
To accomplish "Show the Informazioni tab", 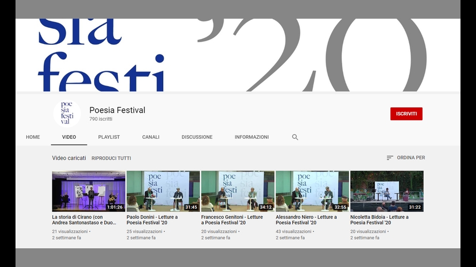I will [251, 137].
